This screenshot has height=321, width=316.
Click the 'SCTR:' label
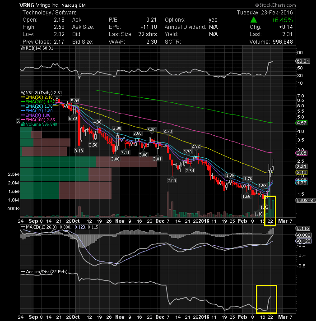[x=173, y=42]
